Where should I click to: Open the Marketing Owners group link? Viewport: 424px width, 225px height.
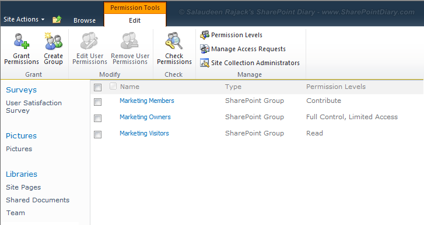coord(145,117)
